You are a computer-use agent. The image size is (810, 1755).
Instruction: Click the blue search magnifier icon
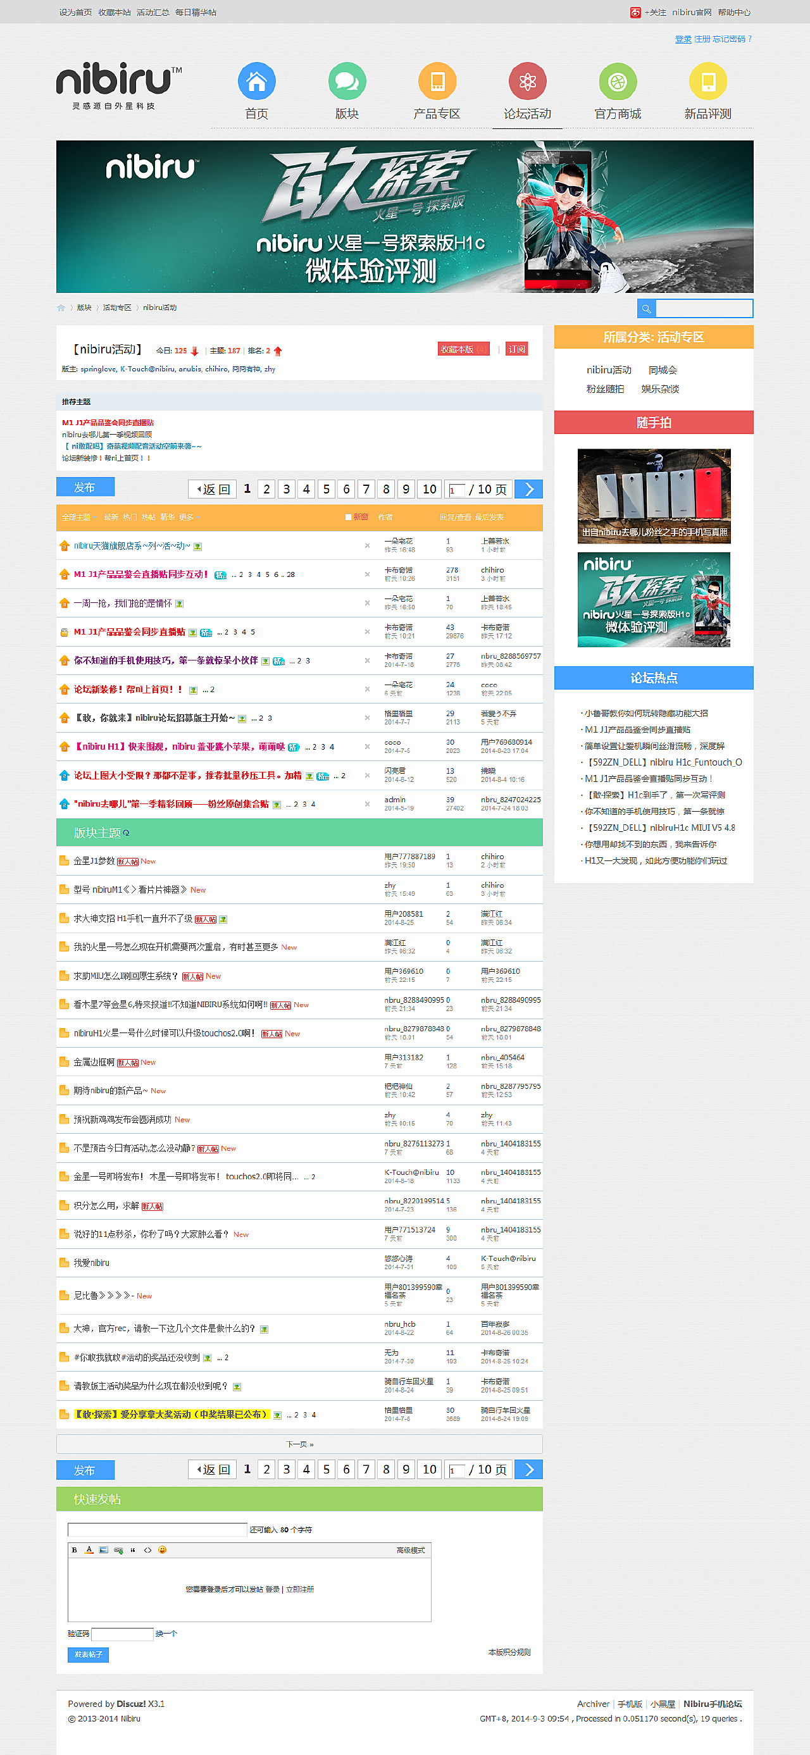click(646, 309)
